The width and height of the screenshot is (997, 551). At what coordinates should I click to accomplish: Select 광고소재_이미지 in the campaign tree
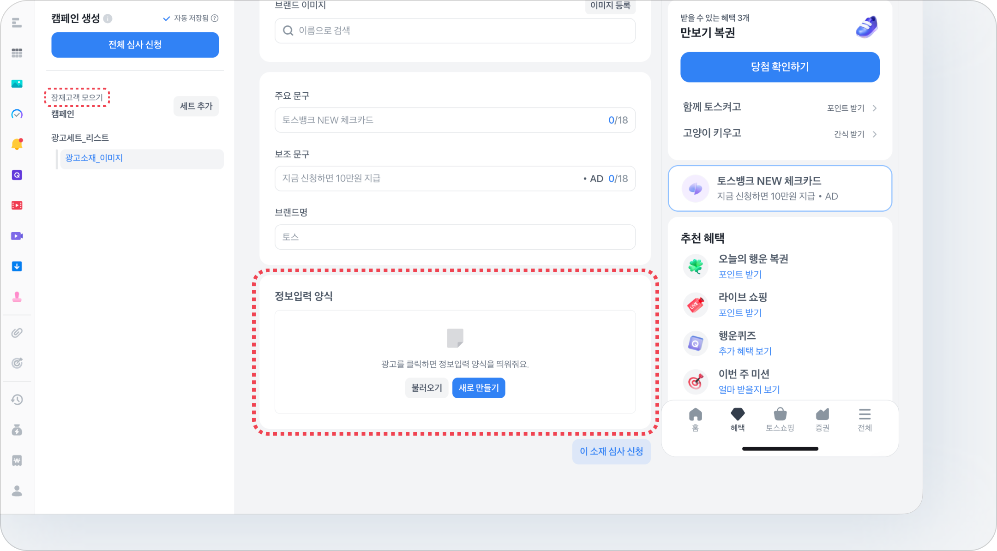94,158
